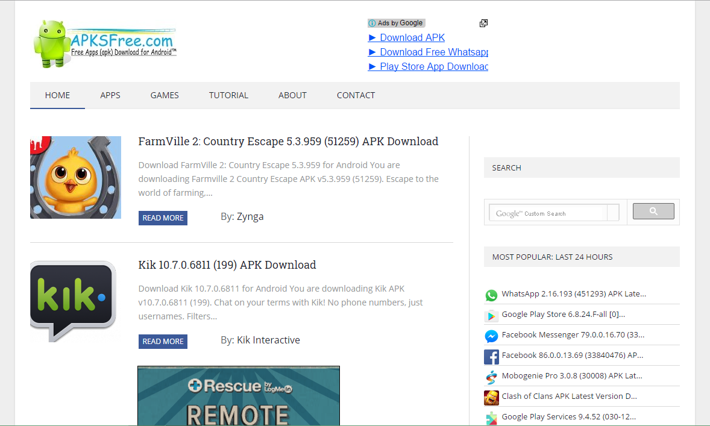Viewport: 710px width, 426px height.
Task: Open Facebook Messenger 79.0.0.16.70 link
Action: coord(573,334)
